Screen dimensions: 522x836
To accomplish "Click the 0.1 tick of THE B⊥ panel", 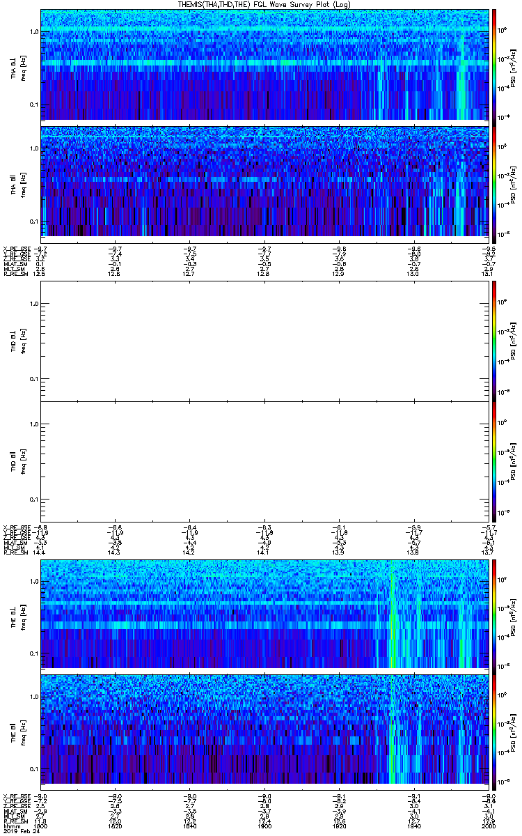I will point(34,653).
